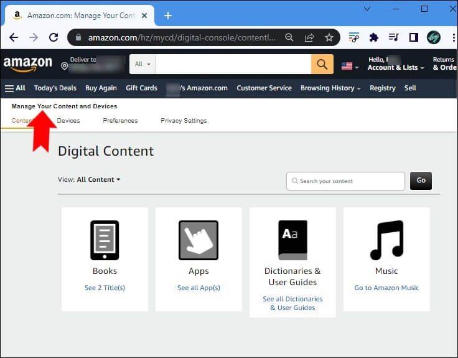Click the "Books" card title
458x358 pixels.
(105, 271)
